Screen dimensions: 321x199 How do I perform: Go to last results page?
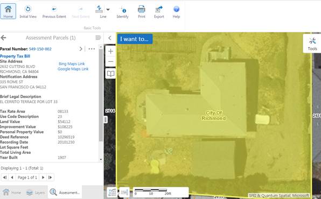coord(50,177)
